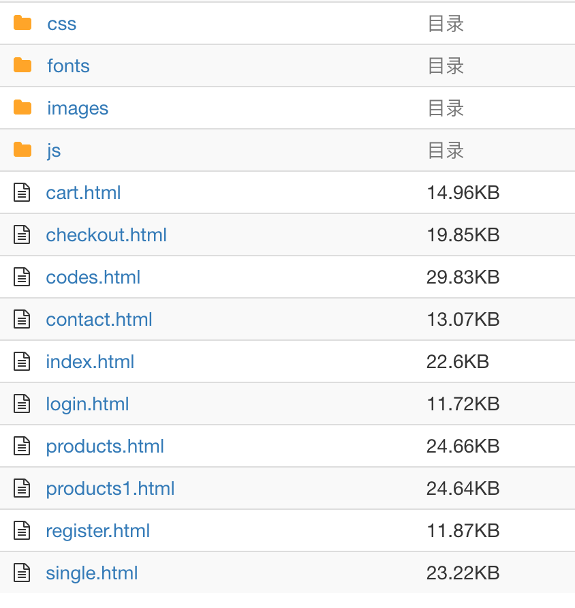Click the cart.html file icon
The image size is (575, 608).
[x=22, y=193]
